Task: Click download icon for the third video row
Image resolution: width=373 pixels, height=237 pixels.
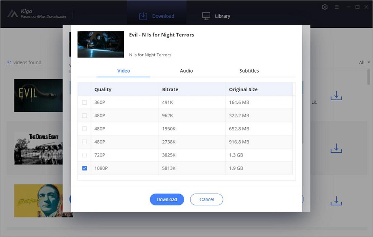Action: point(336,201)
